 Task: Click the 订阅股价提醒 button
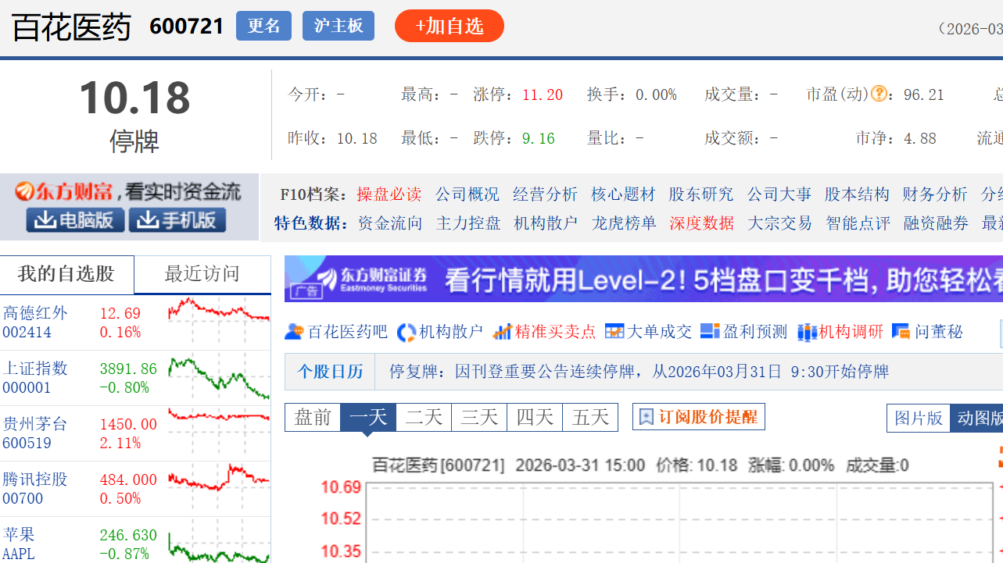pyautogui.click(x=698, y=417)
